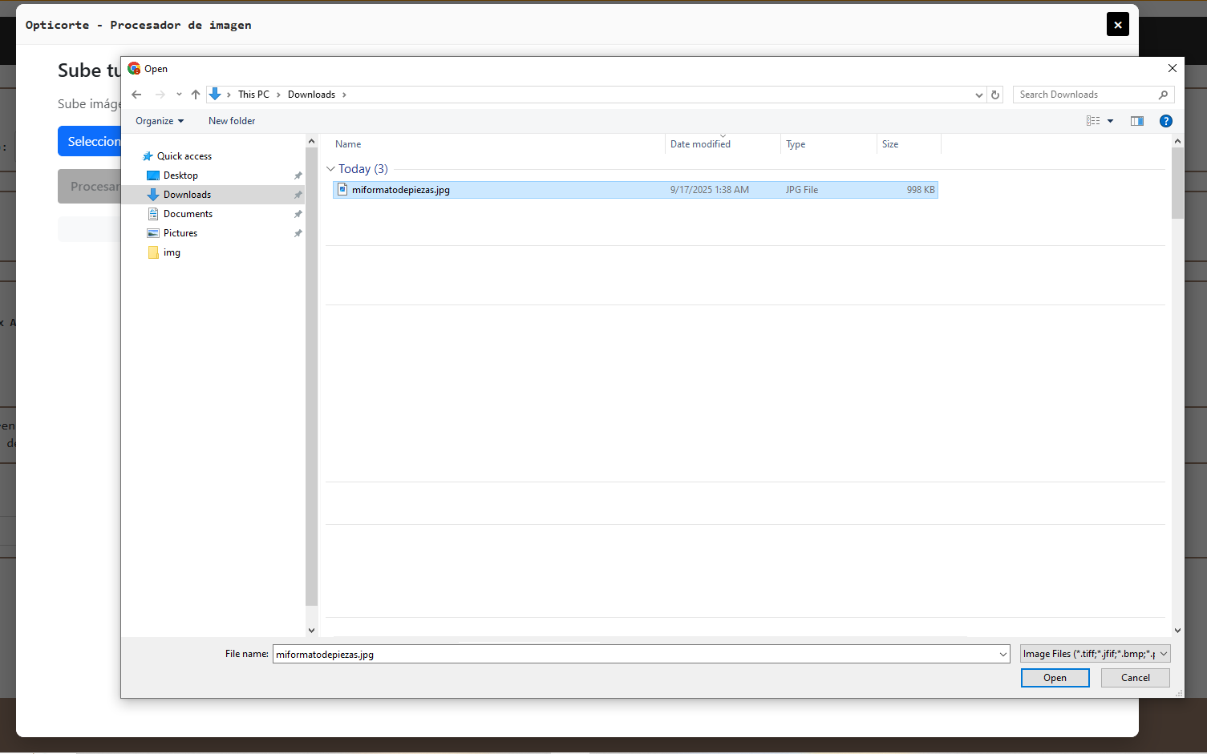Click the change view layout icon

[x=1093, y=121]
